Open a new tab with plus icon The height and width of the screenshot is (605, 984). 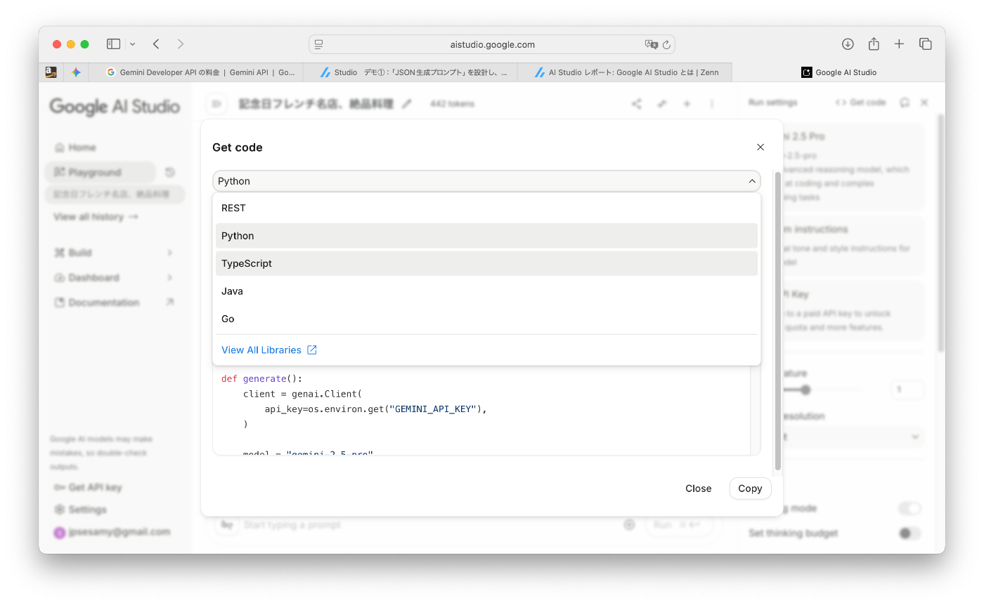pos(899,44)
